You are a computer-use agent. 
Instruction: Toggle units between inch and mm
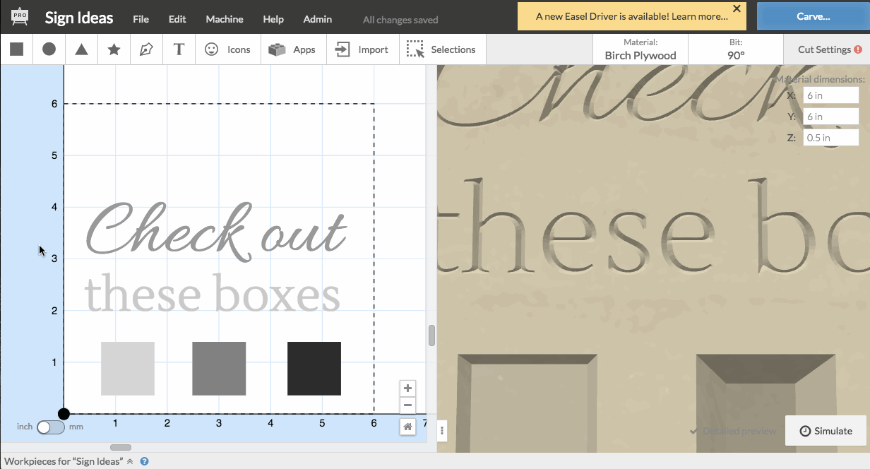coord(50,427)
